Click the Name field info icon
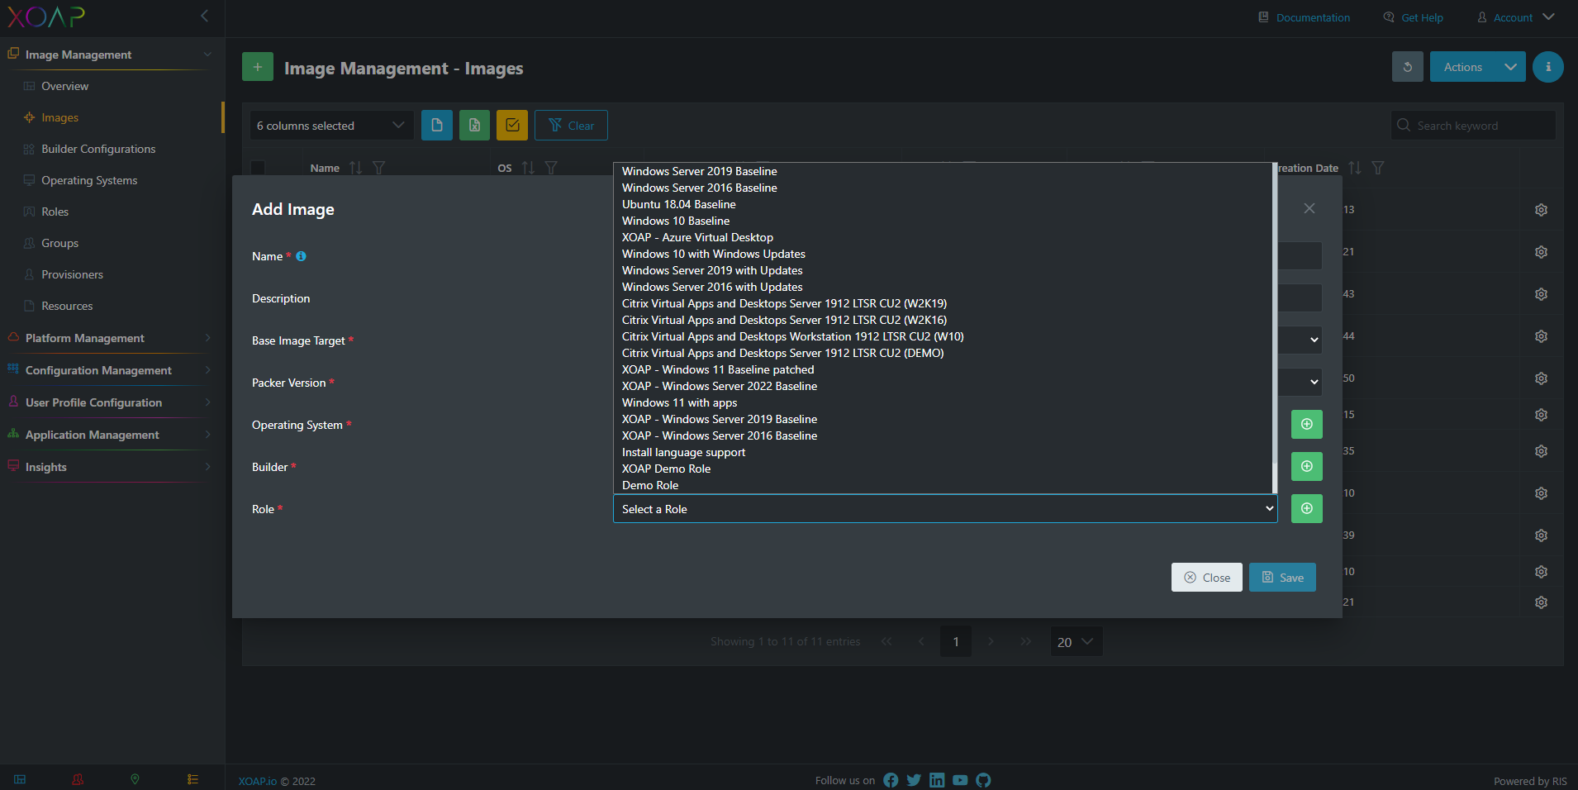The image size is (1578, 790). point(301,256)
